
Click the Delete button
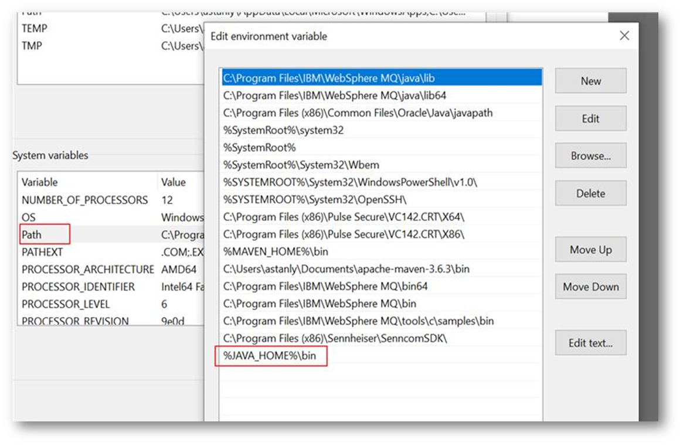coord(590,193)
